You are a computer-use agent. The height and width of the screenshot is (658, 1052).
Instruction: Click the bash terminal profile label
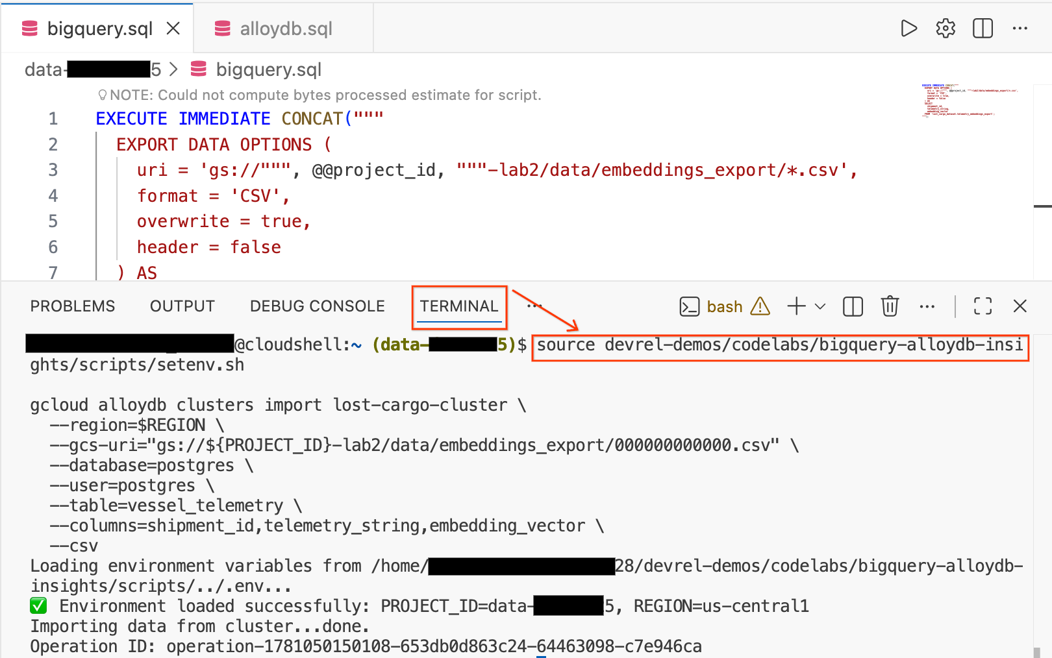pyautogui.click(x=725, y=306)
